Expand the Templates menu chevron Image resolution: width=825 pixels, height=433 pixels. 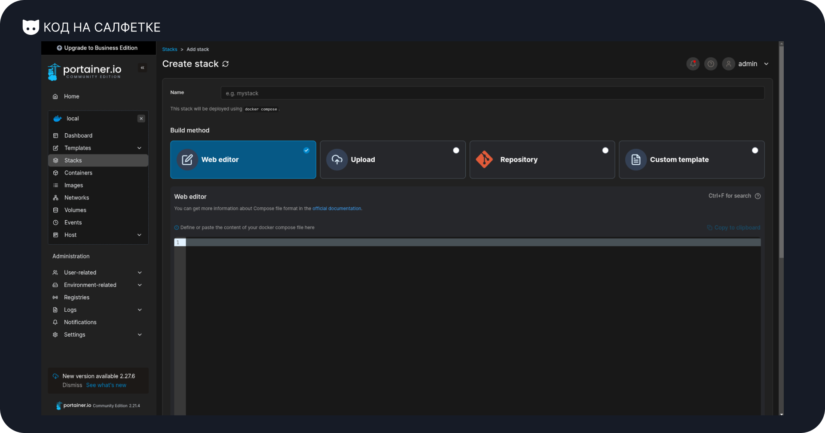point(139,148)
